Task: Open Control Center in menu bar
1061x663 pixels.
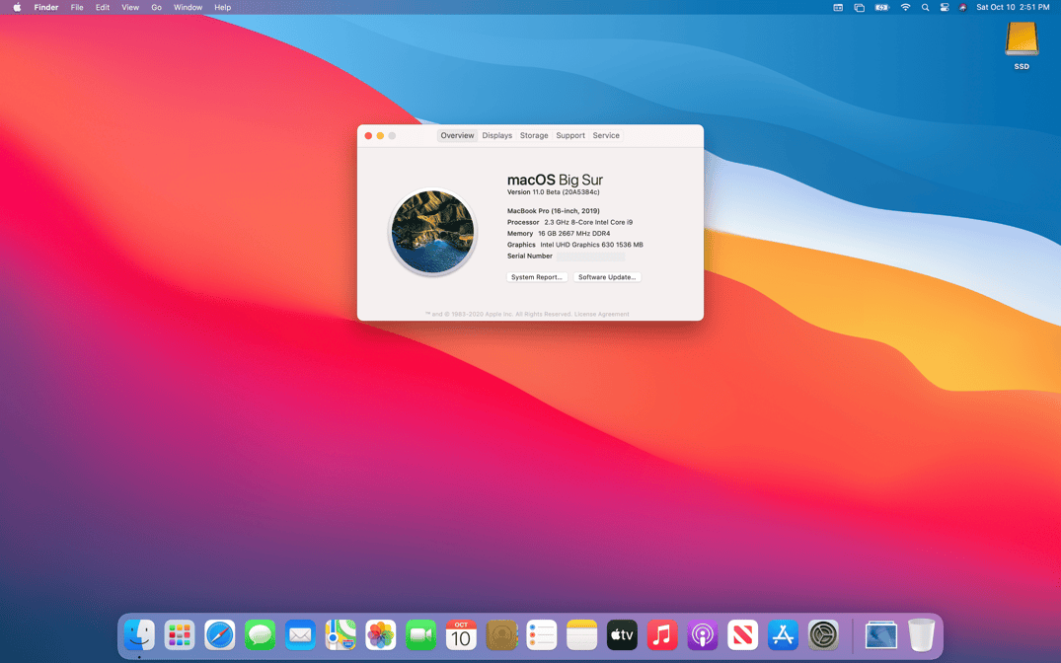Action: 944,8
